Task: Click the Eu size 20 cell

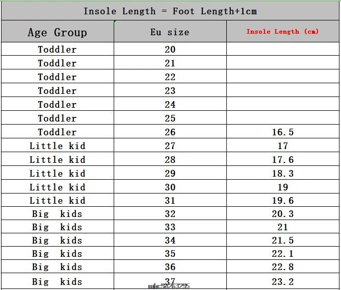Action: (170, 50)
